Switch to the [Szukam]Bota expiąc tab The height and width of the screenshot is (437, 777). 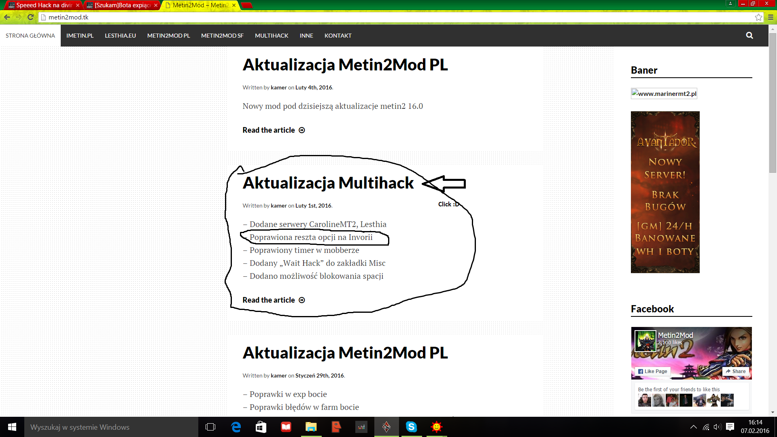122,5
